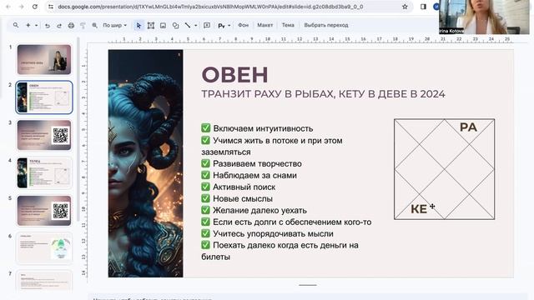
Task: Click the 'Фон' background button
Action: point(243,25)
